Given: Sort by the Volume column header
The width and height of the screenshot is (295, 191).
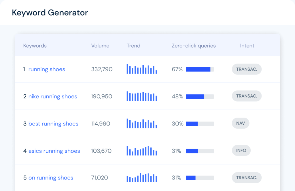Looking at the screenshot, I should pos(100,46).
